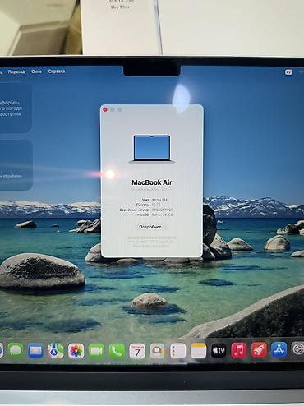The image size is (304, 406).
Task: Open the Справка menu in the menu bar
Action: (x=57, y=72)
